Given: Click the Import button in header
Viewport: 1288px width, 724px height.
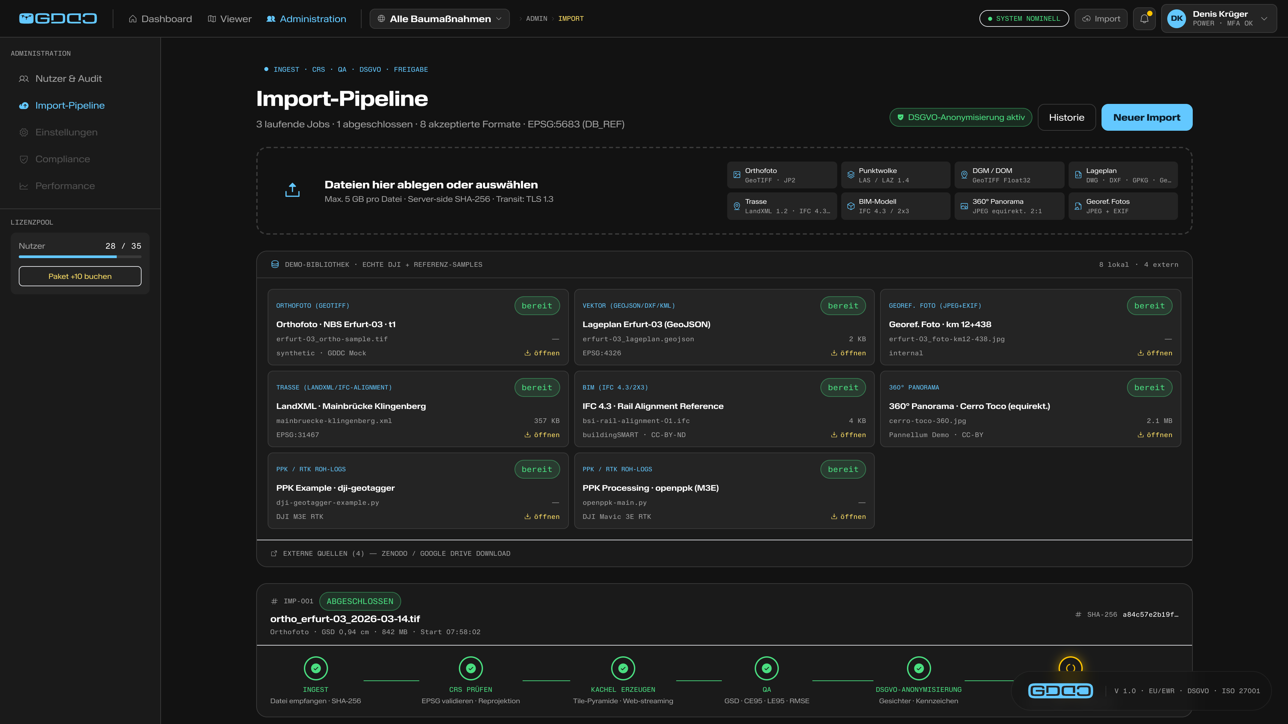Looking at the screenshot, I should point(1101,18).
